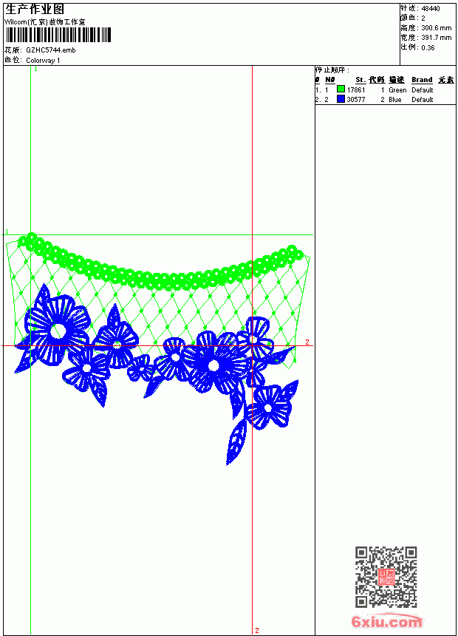Click the QR code image
The image size is (458, 636).
(386, 577)
